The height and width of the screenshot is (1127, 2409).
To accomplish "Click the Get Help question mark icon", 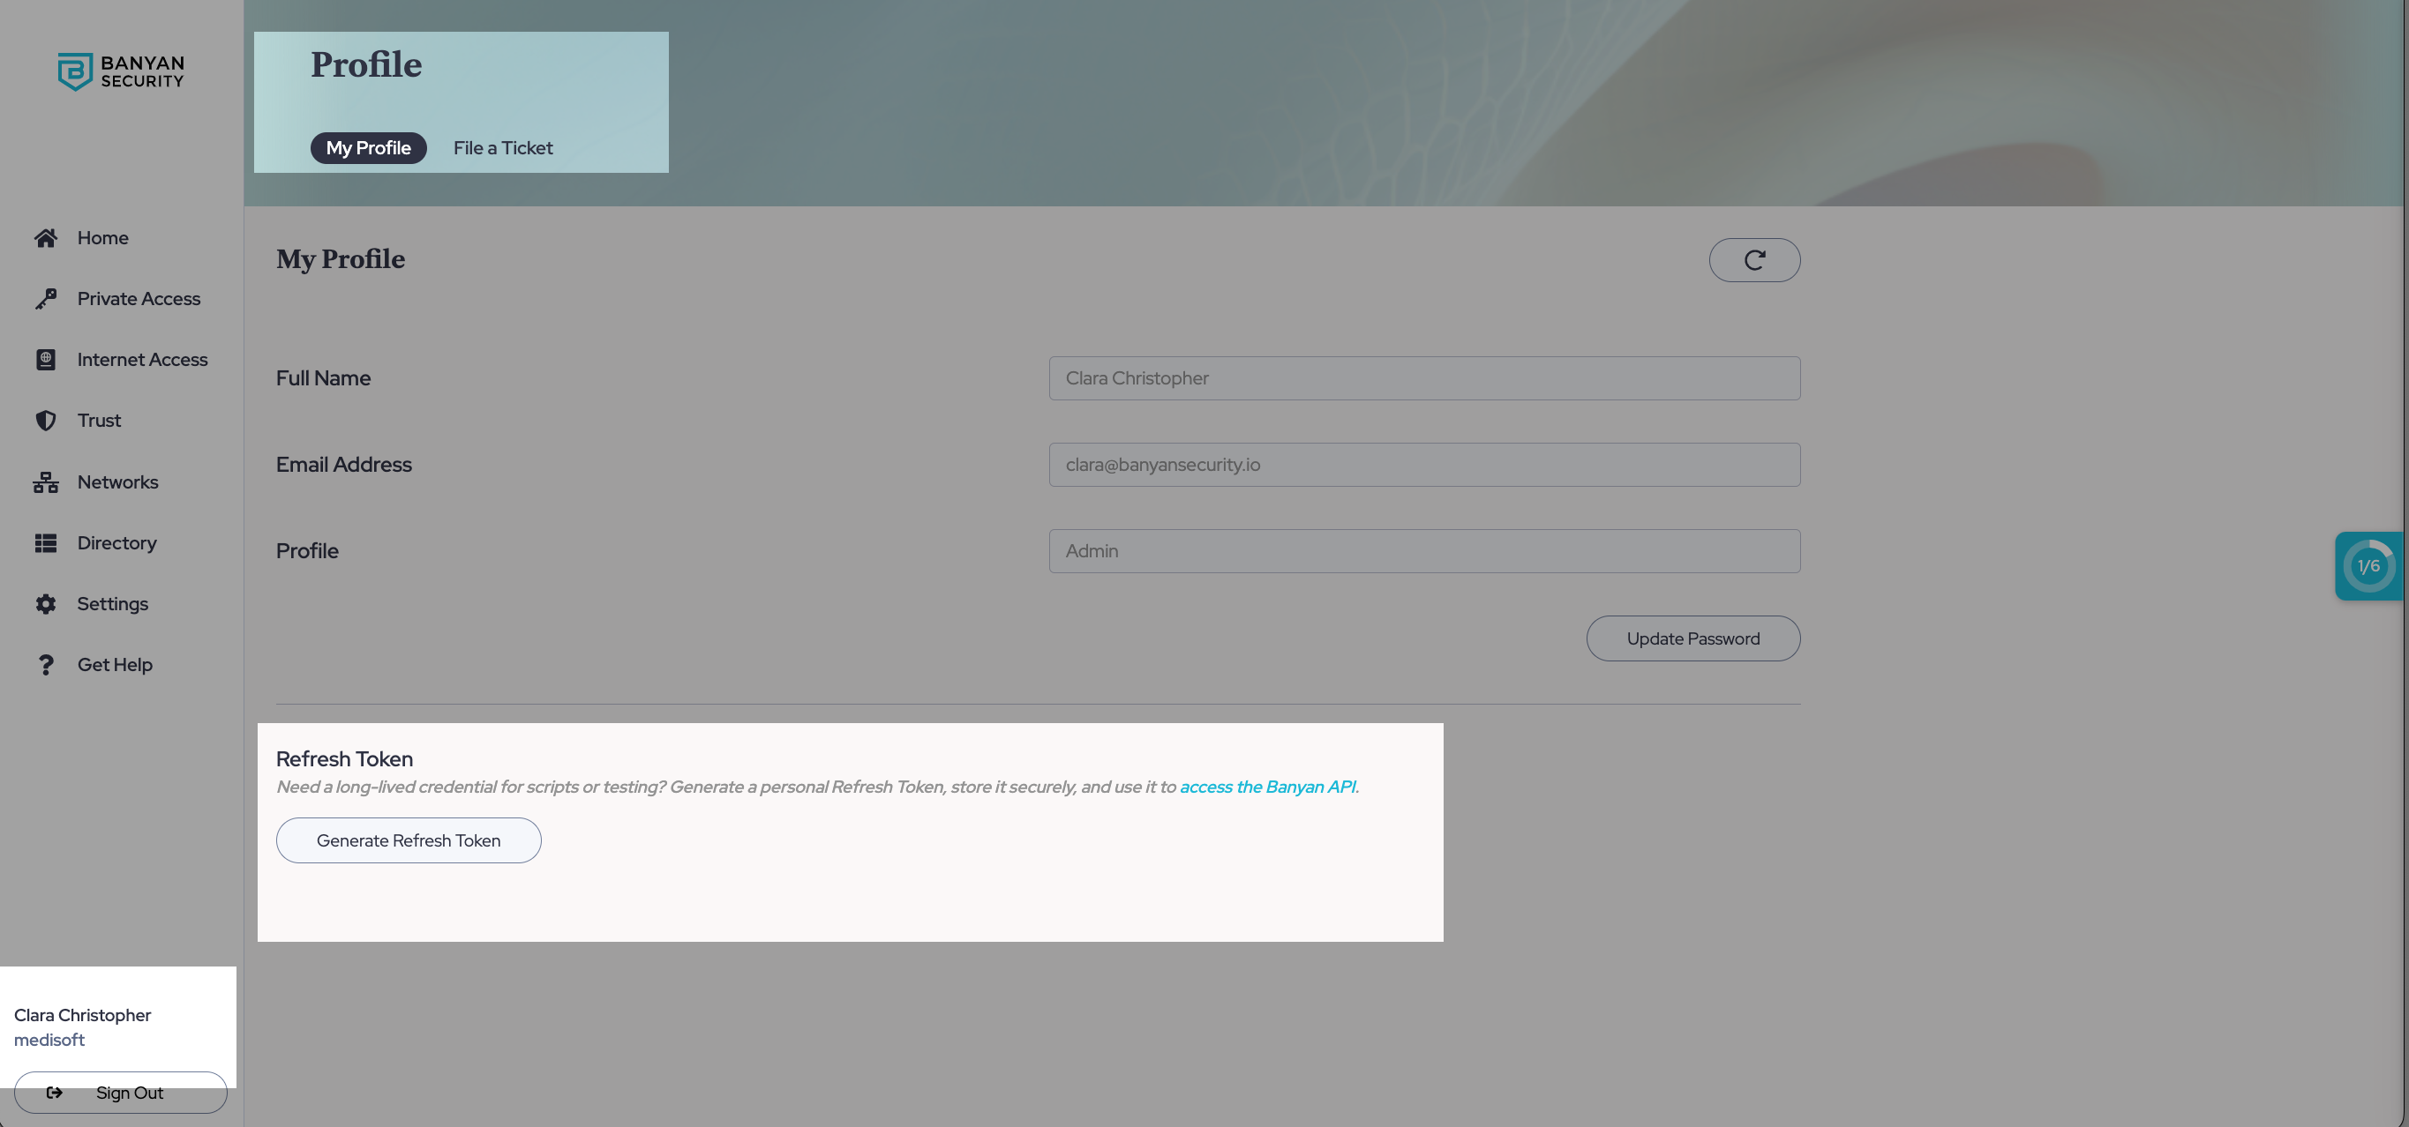I will coord(45,664).
